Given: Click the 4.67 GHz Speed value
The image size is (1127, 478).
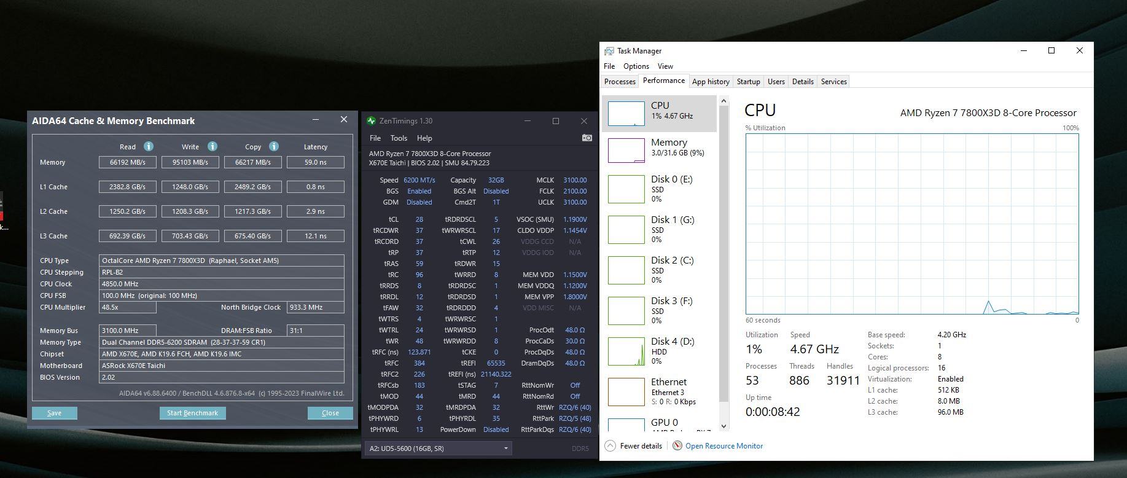Looking at the screenshot, I should click(x=814, y=349).
